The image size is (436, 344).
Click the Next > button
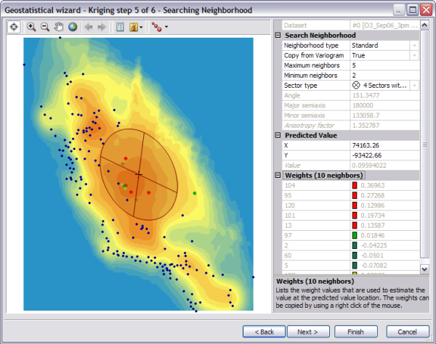[x=308, y=332]
